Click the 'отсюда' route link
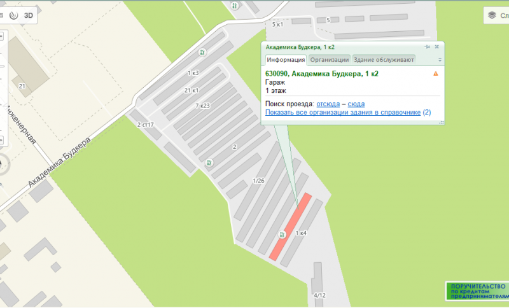Screen dimensions: 509x308 328,104
